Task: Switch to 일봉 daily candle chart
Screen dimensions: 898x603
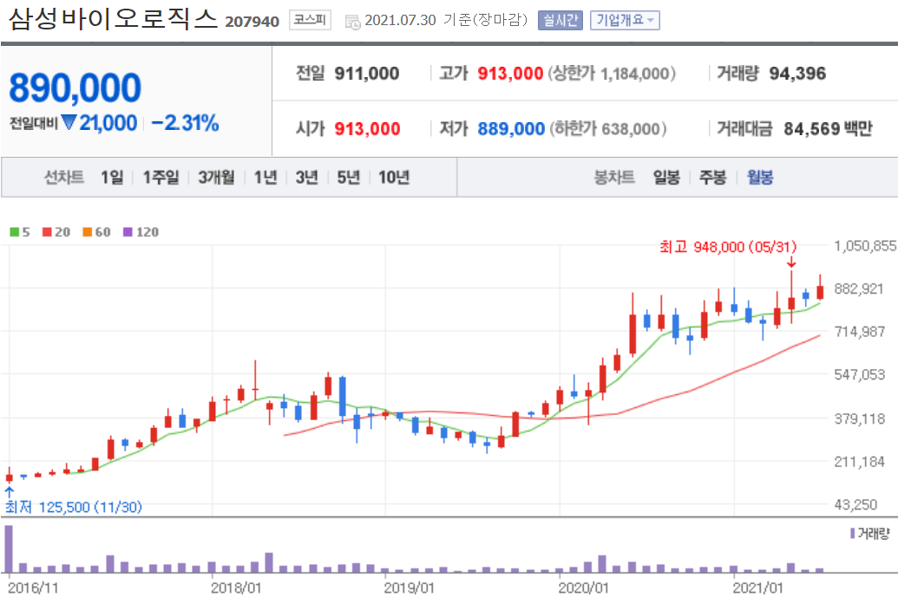Action: pyautogui.click(x=666, y=178)
